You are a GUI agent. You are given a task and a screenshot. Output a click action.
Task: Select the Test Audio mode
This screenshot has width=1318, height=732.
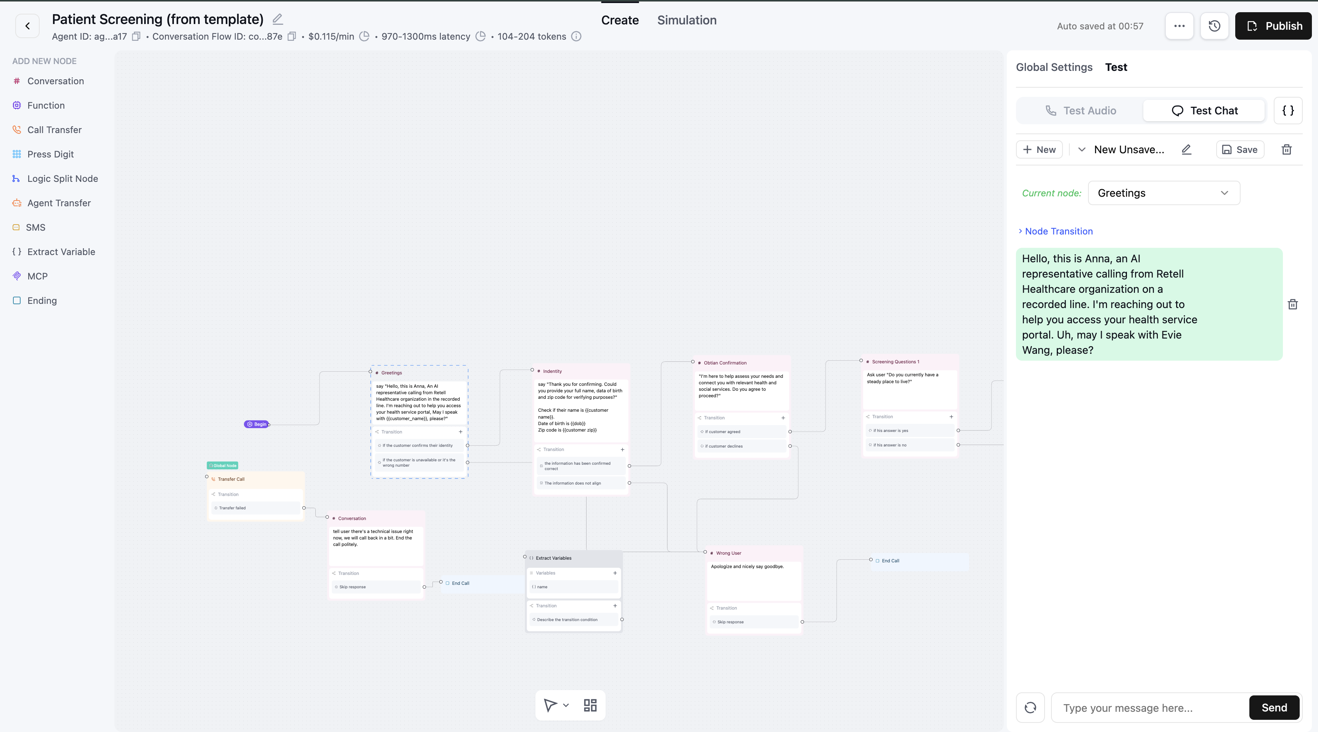click(x=1080, y=111)
